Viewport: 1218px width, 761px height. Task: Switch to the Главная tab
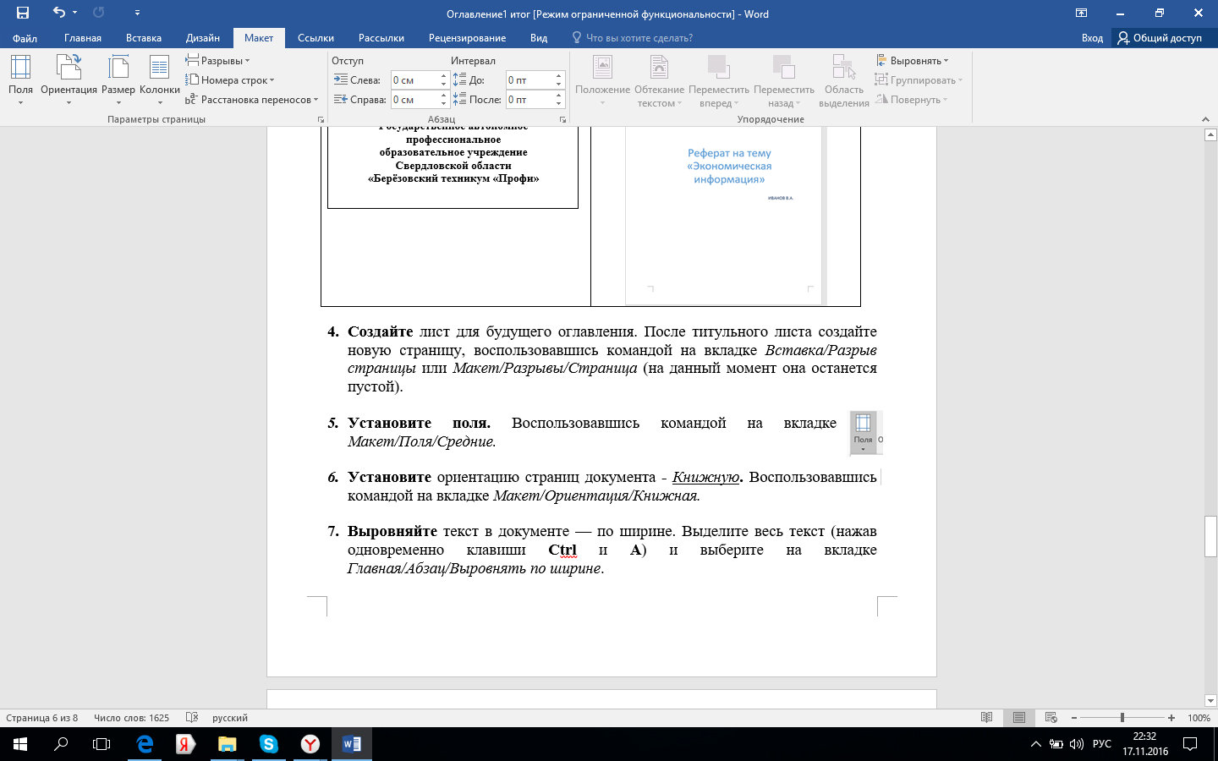pyautogui.click(x=83, y=38)
